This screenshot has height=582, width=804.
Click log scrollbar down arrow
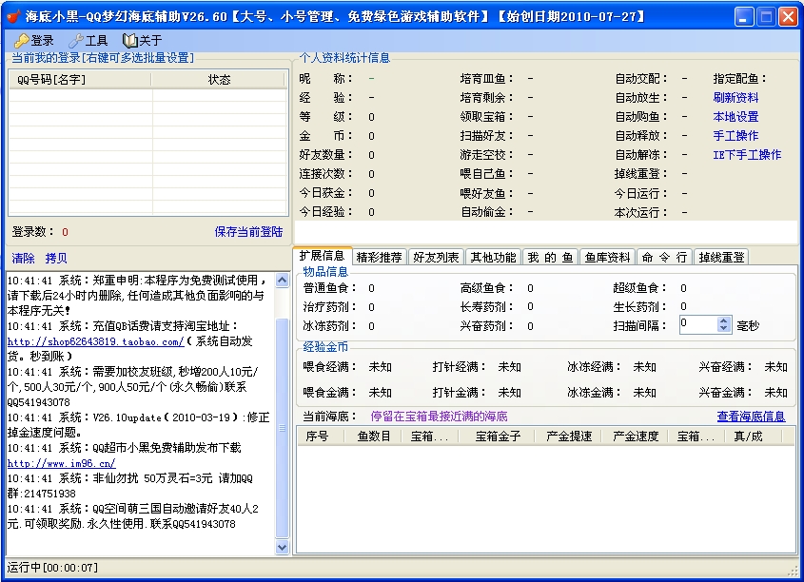(x=282, y=547)
